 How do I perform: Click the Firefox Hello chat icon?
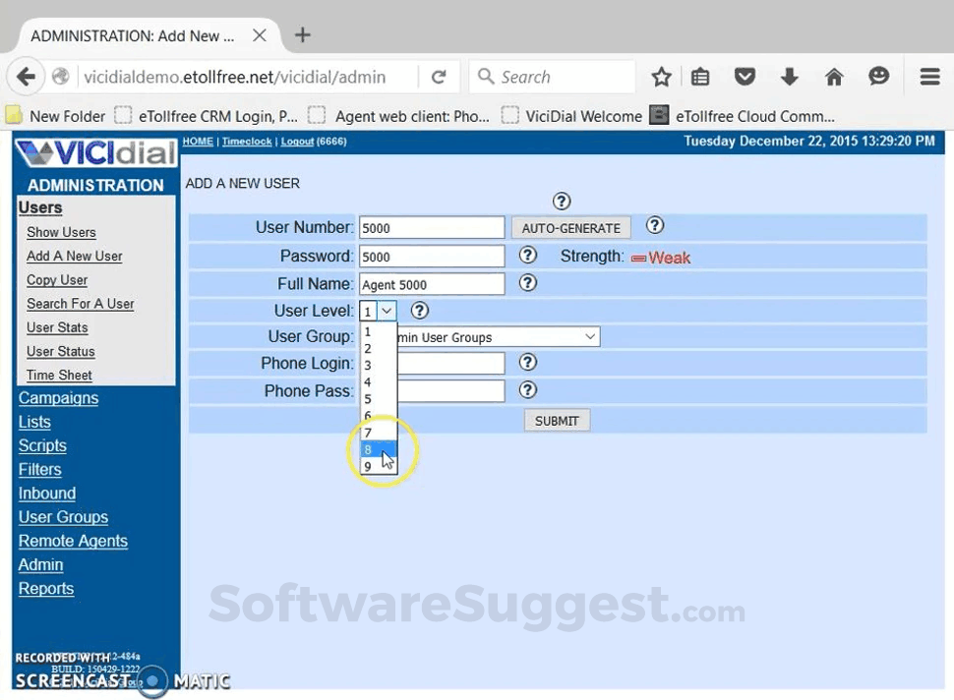coord(878,76)
